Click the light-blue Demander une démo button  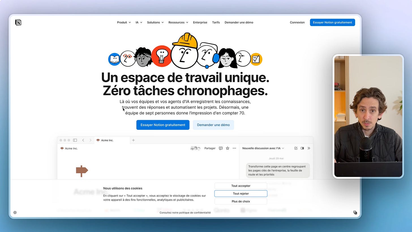[x=213, y=125]
